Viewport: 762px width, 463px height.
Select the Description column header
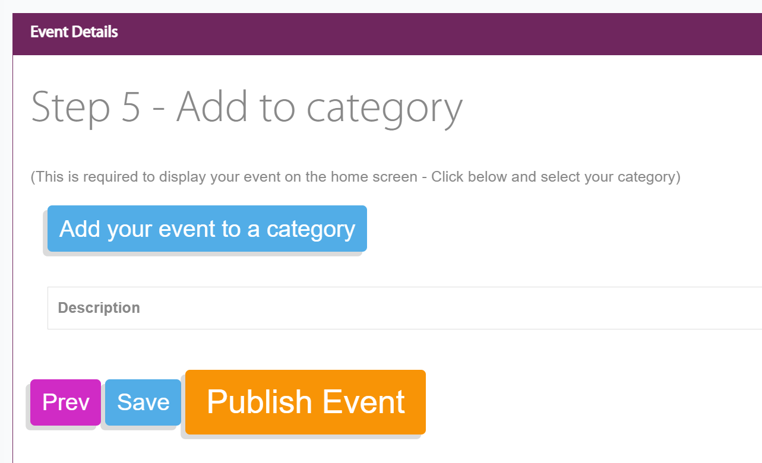point(99,307)
